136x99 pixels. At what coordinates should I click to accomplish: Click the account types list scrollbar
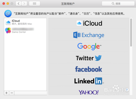click(131, 32)
